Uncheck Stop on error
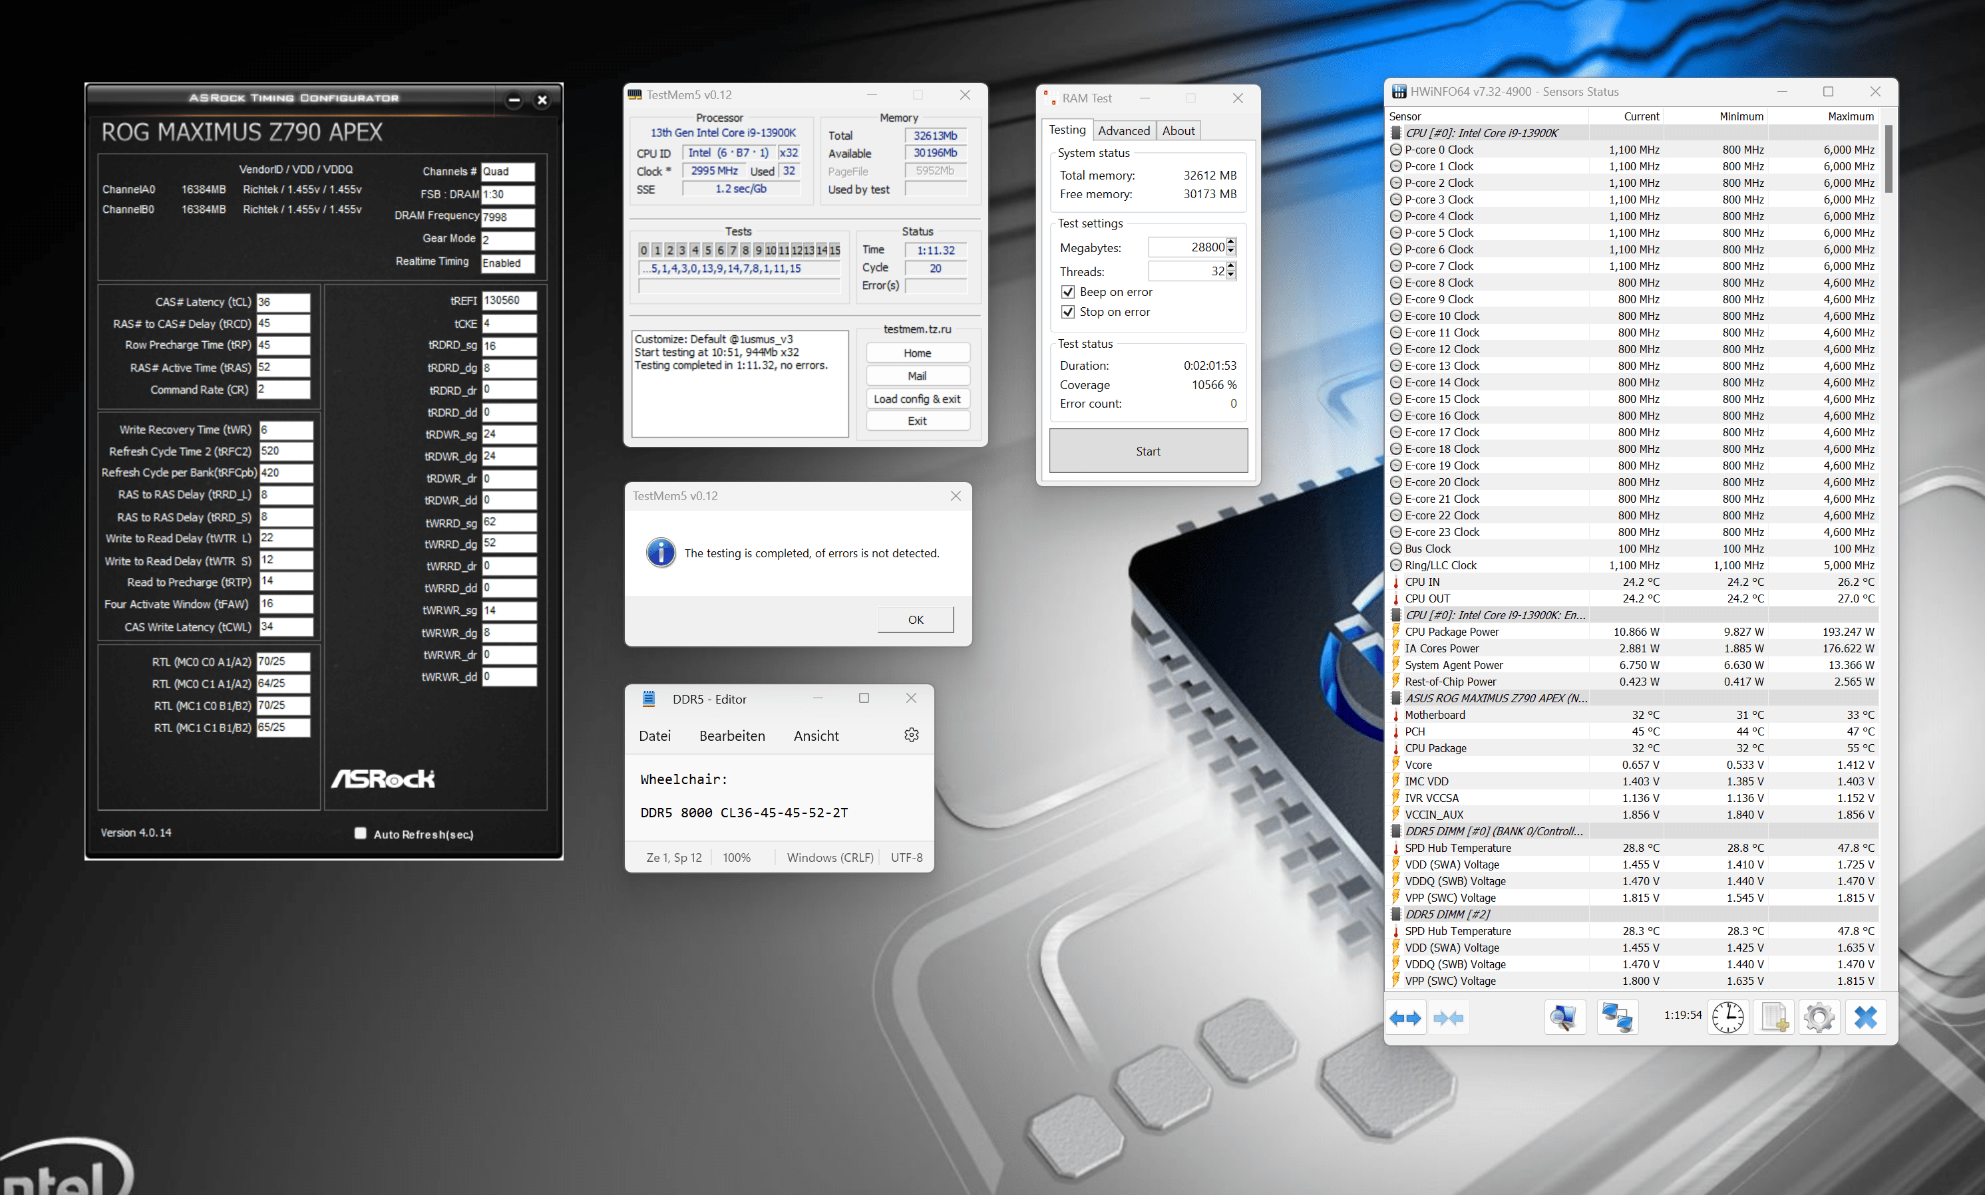The height and width of the screenshot is (1195, 1985). click(1067, 313)
